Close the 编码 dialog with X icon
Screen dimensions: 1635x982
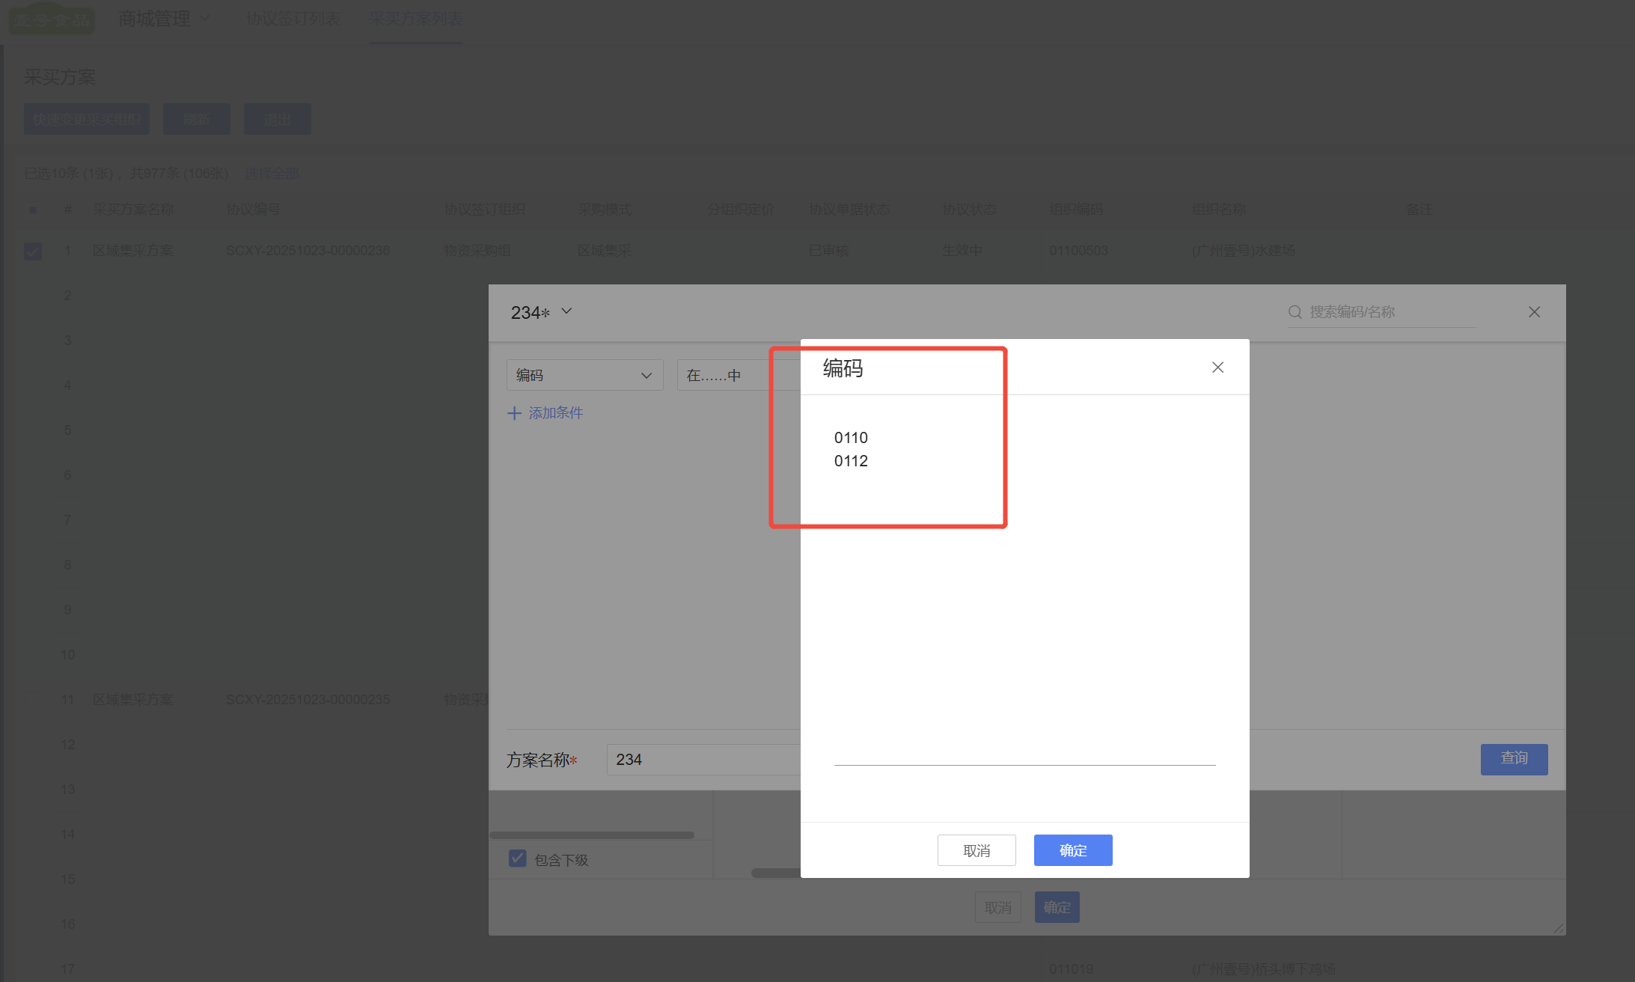pos(1217,368)
